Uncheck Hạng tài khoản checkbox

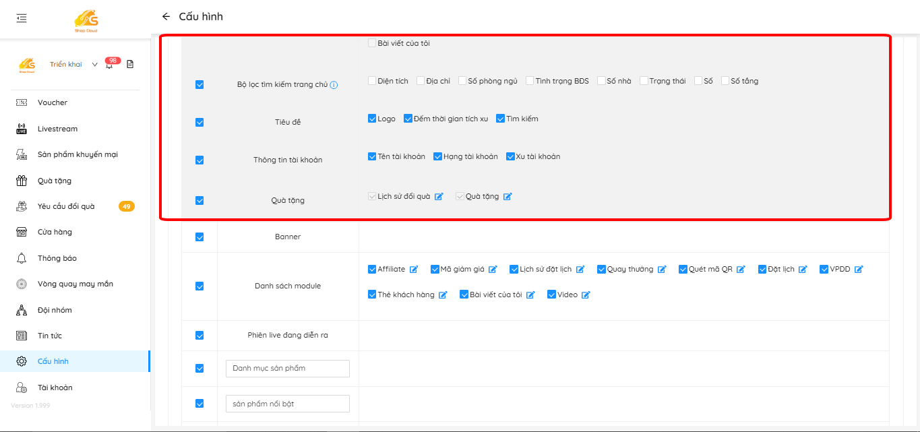[437, 156]
